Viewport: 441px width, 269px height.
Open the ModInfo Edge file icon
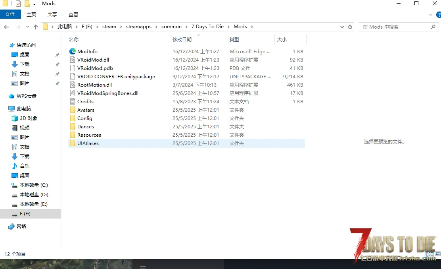pyautogui.click(x=73, y=51)
